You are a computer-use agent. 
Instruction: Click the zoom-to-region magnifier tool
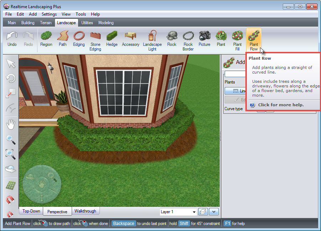[11, 154]
